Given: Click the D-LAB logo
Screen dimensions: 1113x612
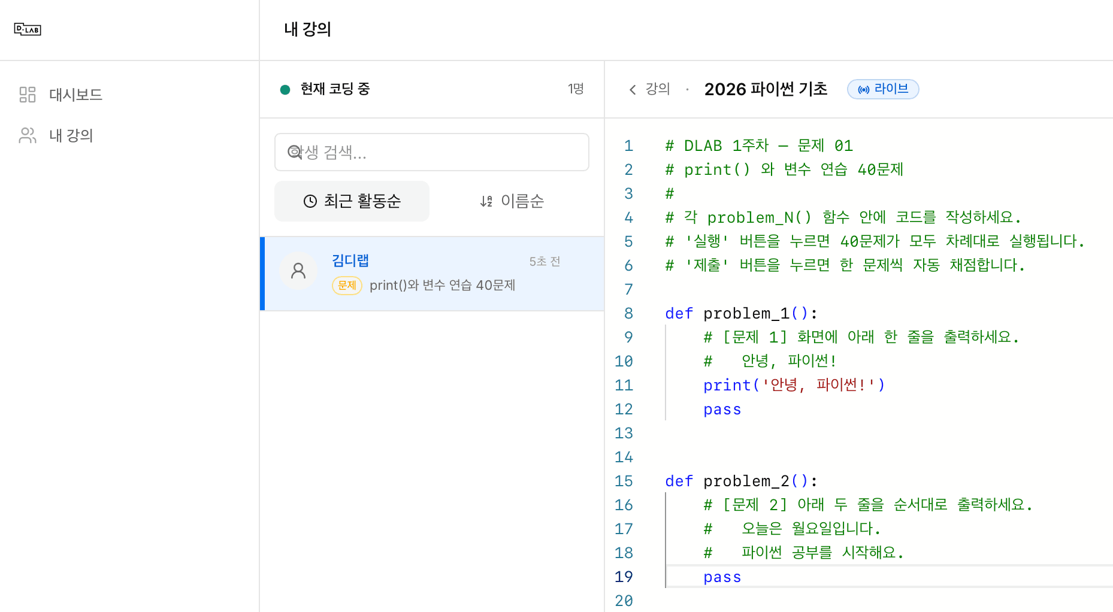Looking at the screenshot, I should pyautogui.click(x=28, y=29).
